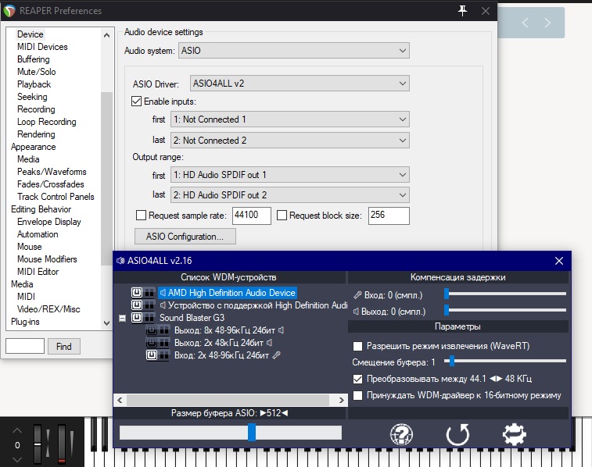The height and width of the screenshot is (467, 592).
Task: Toggle Enable inputs checkbox
Action: 136,102
